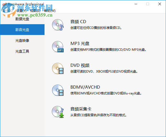Click description 创建可读的DVD、XBOX或PS3的DVD视频光盘
The height and width of the screenshot is (137, 166).
pyautogui.click(x=104, y=71)
